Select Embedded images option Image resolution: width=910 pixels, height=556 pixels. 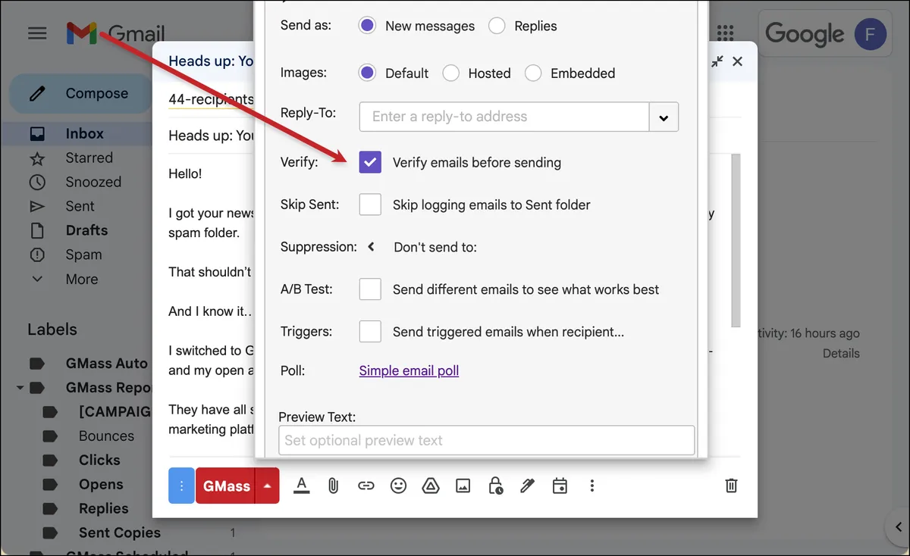click(533, 73)
